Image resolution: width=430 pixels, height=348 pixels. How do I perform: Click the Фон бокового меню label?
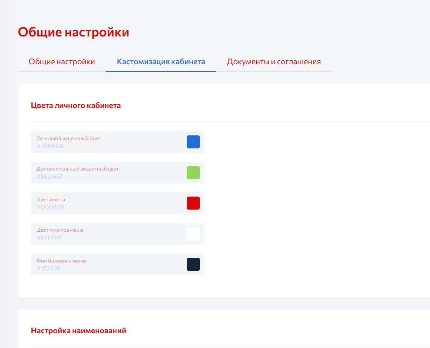(x=61, y=261)
